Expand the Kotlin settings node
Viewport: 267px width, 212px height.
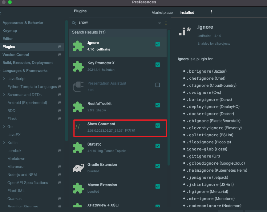click(4, 143)
